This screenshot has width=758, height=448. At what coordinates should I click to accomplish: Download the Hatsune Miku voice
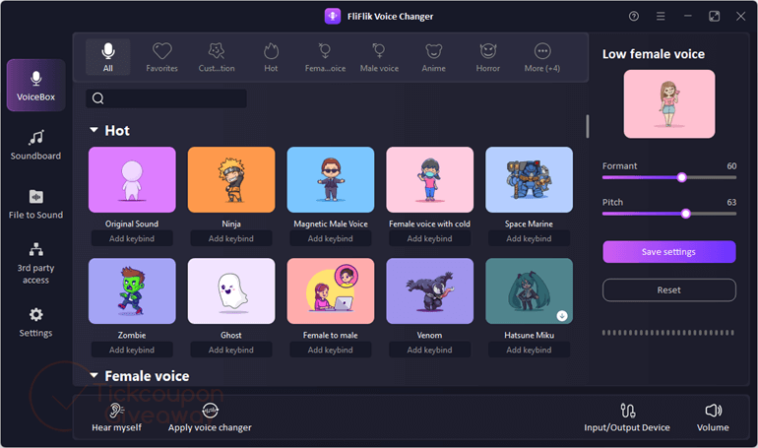562,316
